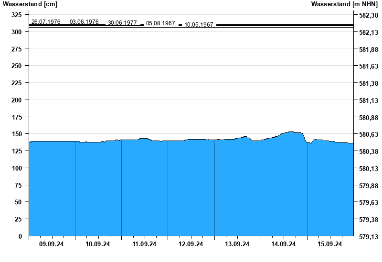Click the 580,63 value on right axis
Image resolution: width=382 pixels, height=262 pixels.
pos(368,135)
